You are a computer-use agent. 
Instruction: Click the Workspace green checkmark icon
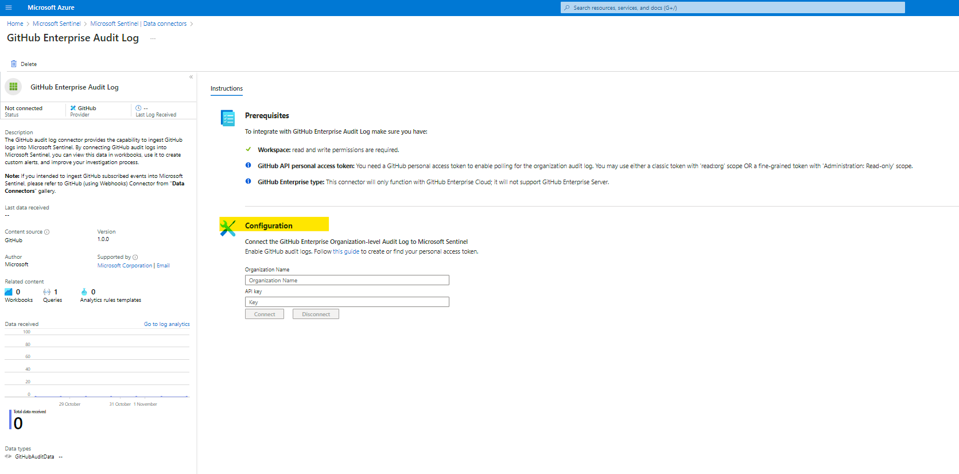(x=249, y=149)
